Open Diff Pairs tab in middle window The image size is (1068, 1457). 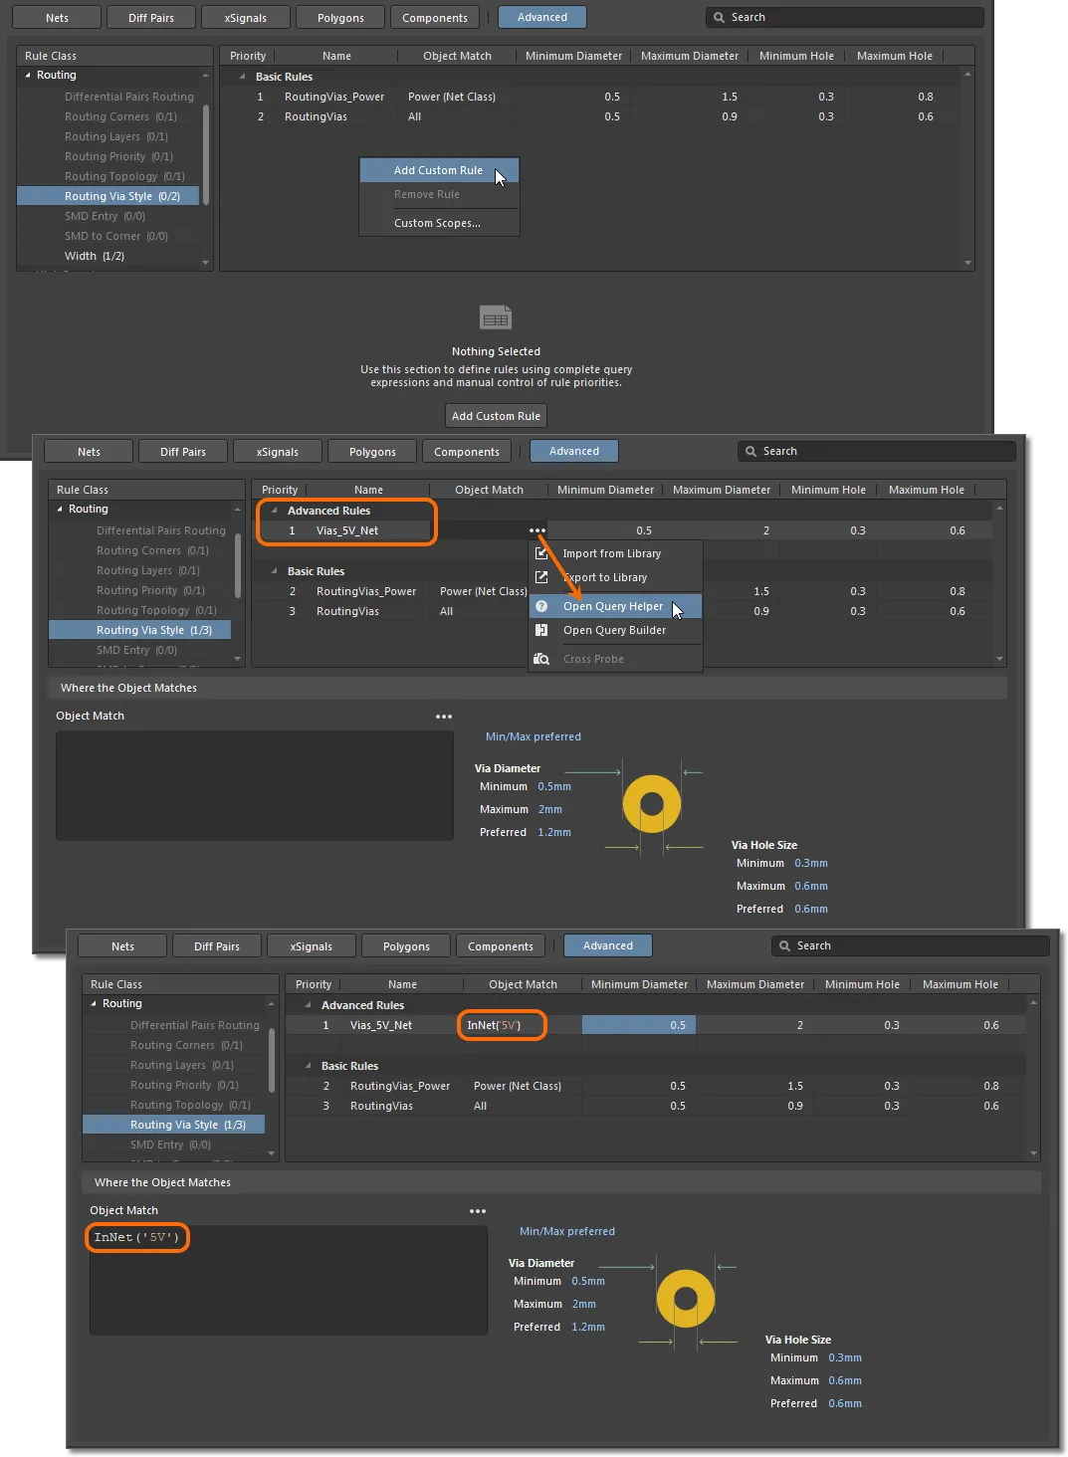[x=183, y=452]
